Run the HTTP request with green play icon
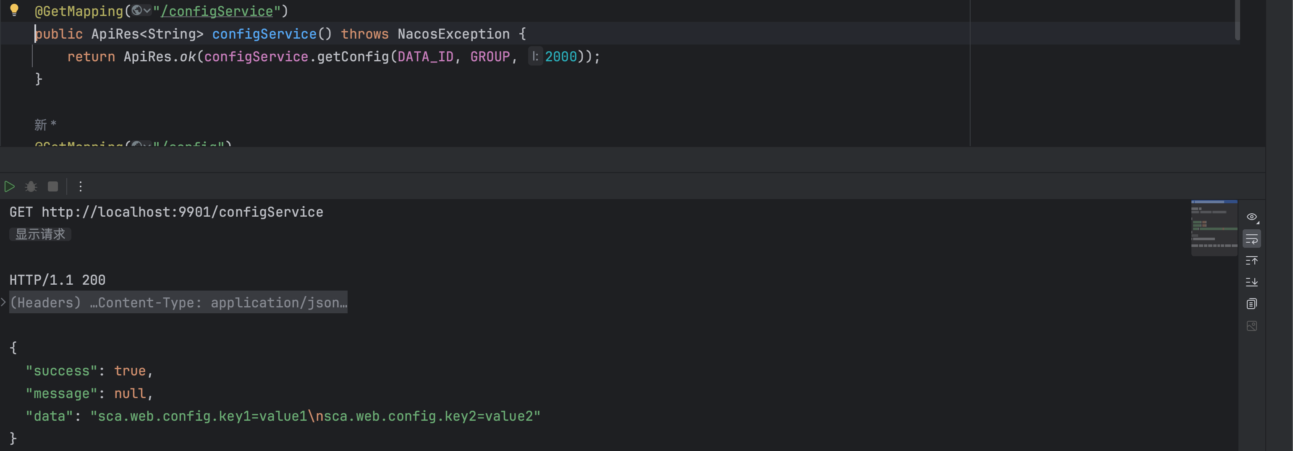Screen dimensions: 1293x451 tap(10, 187)
